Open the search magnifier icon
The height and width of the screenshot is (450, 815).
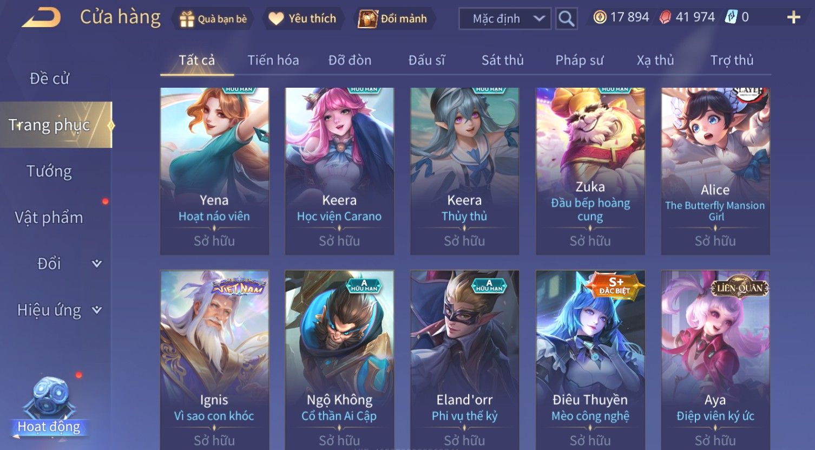pyautogui.click(x=566, y=19)
